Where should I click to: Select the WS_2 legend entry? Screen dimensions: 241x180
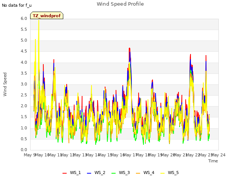click(96, 172)
